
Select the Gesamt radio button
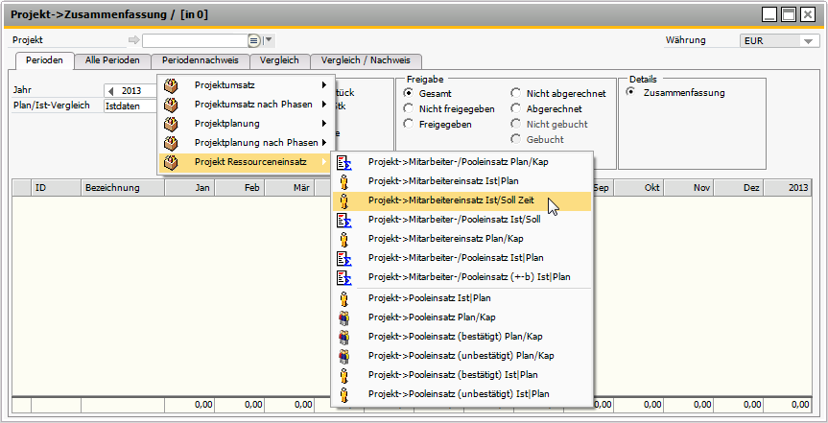point(408,93)
